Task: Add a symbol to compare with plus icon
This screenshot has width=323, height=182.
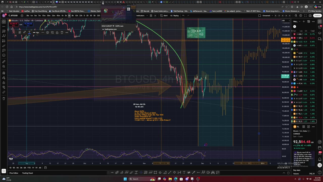Action: (x=22, y=16)
